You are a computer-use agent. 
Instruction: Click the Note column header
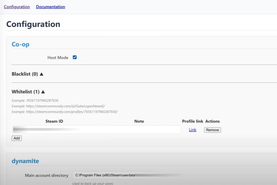(x=139, y=121)
